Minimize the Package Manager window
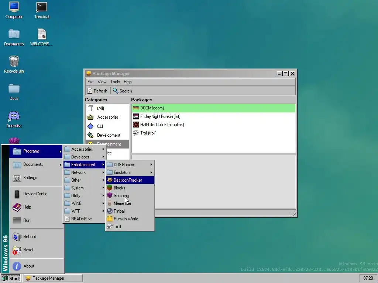The width and height of the screenshot is (378, 283). point(279,74)
